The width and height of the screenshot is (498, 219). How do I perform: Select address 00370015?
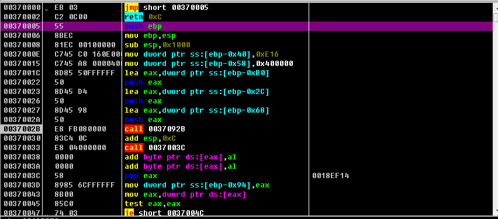[x=22, y=64]
